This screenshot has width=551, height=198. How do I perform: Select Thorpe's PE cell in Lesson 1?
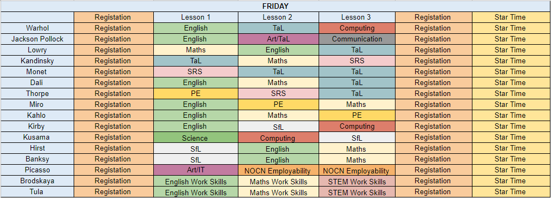pos(196,93)
